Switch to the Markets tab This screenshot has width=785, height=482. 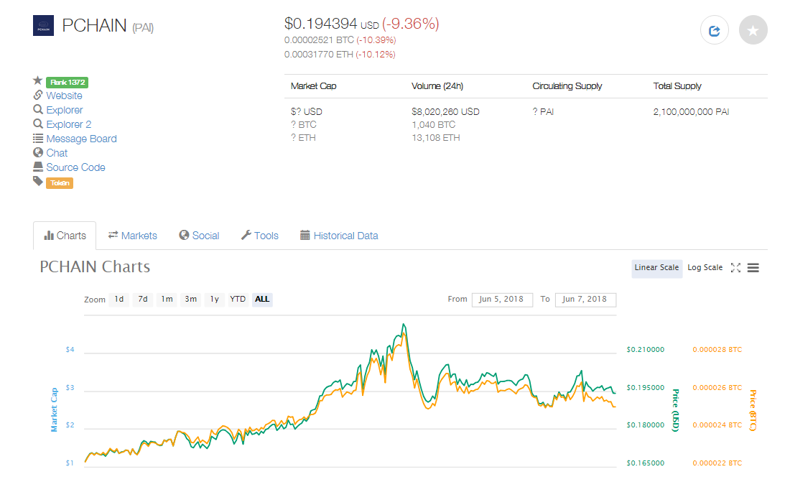133,236
